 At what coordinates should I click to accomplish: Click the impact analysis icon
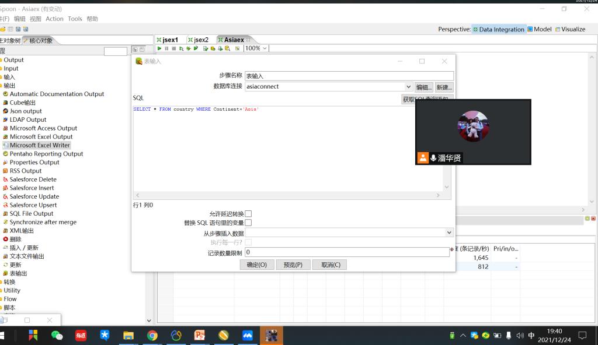213,48
